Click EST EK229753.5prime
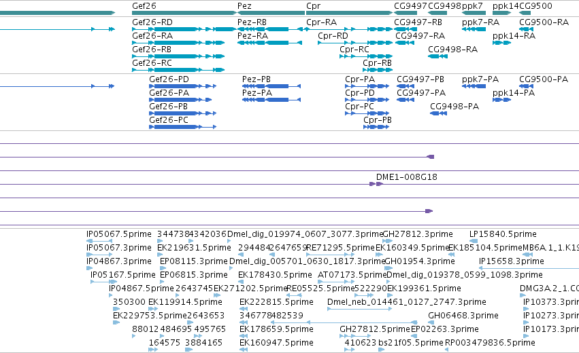This screenshot has width=579, height=353. click(x=150, y=316)
